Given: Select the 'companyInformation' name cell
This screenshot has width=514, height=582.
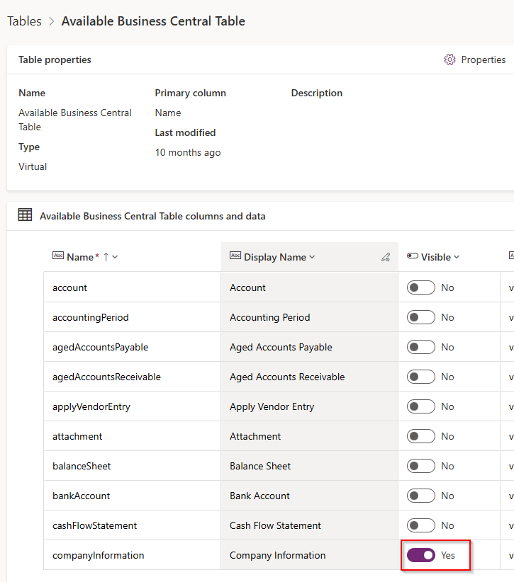Looking at the screenshot, I should pos(133,555).
